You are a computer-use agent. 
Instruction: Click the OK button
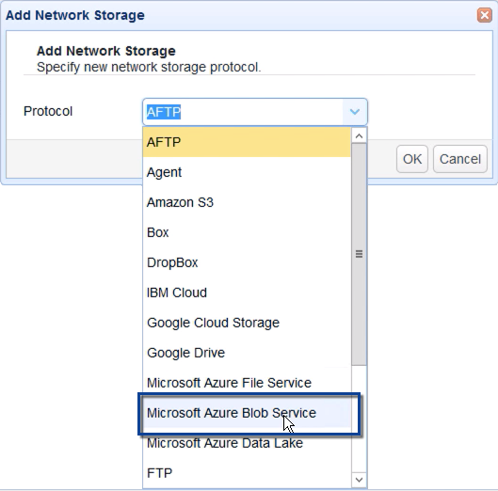click(x=412, y=159)
